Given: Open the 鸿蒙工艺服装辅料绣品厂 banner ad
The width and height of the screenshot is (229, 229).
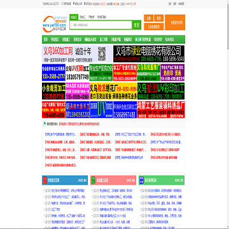Looking at the screenshot, I should click(161, 109).
